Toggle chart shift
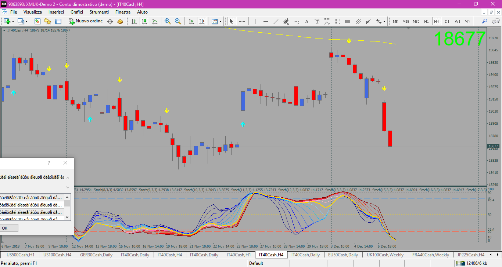Image resolution: width=502 pixels, height=267 pixels. 201,21
